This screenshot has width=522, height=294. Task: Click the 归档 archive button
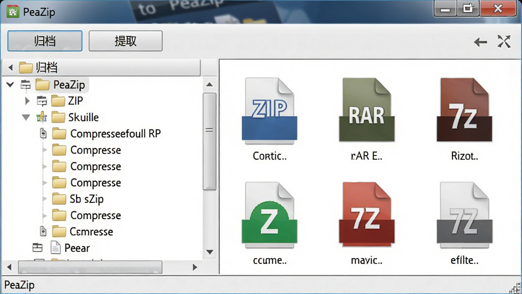click(45, 41)
